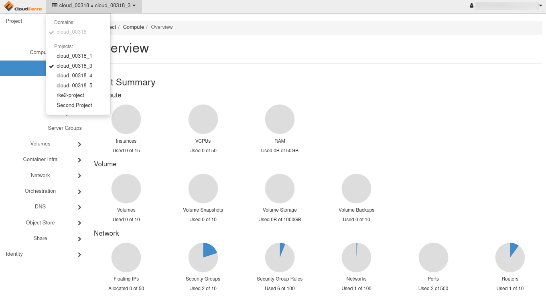Click the Instances usage pie chart
This screenshot has height=303, width=546.
tap(126, 119)
